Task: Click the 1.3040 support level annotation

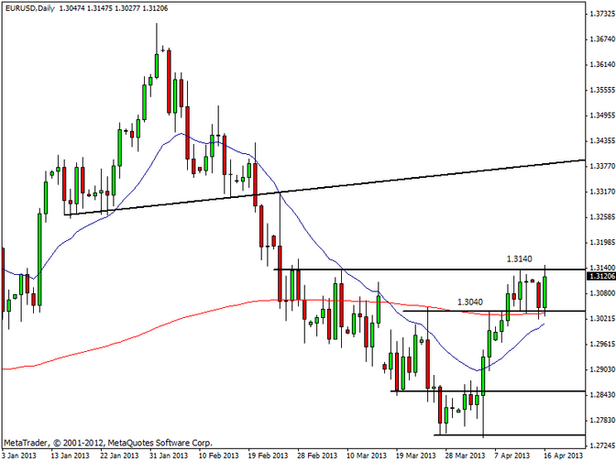Action: (x=468, y=302)
